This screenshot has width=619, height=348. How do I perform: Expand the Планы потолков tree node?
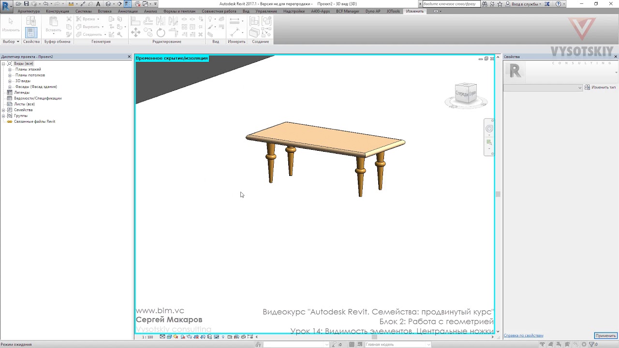tap(10, 75)
